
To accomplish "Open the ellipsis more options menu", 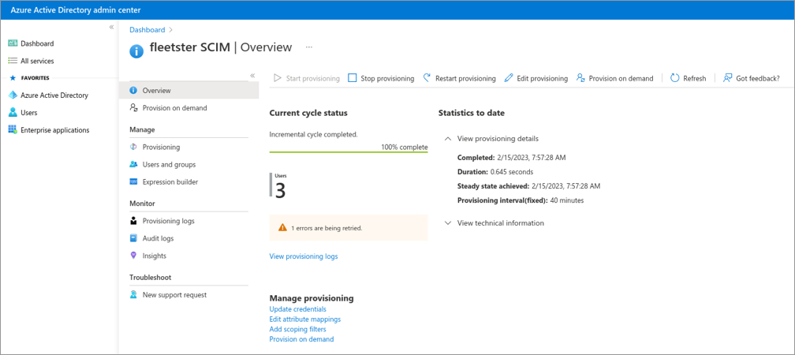I will [309, 47].
